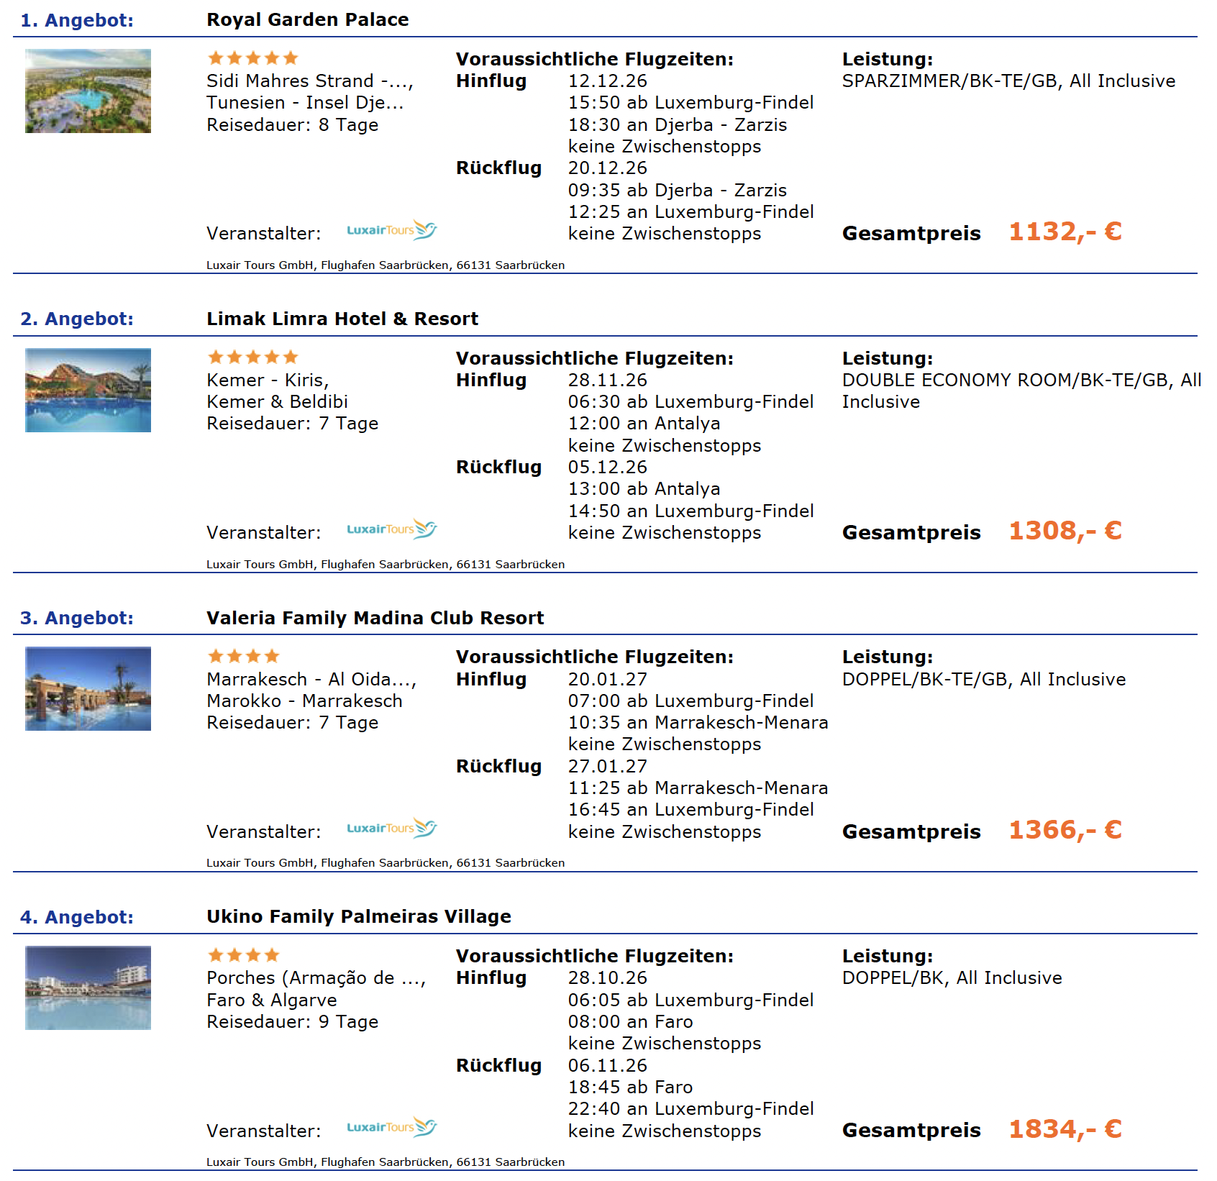Click the LuxairTours logo in offer 3

tap(391, 829)
